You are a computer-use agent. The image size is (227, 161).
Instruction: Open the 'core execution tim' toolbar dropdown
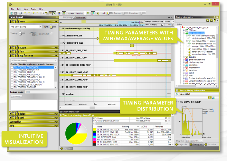tap(85, 13)
